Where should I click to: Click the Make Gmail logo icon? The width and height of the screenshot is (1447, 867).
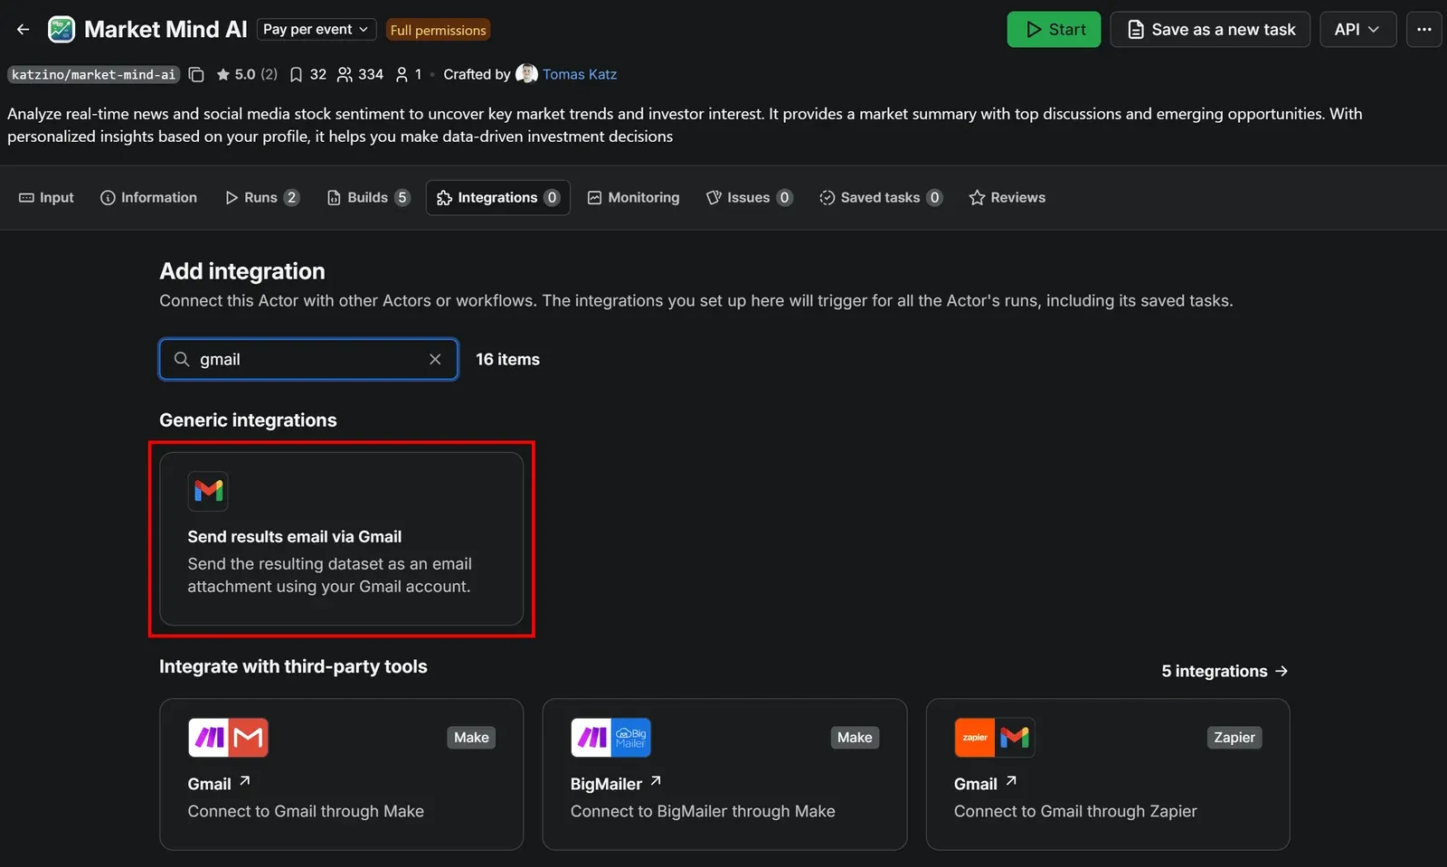tap(228, 738)
